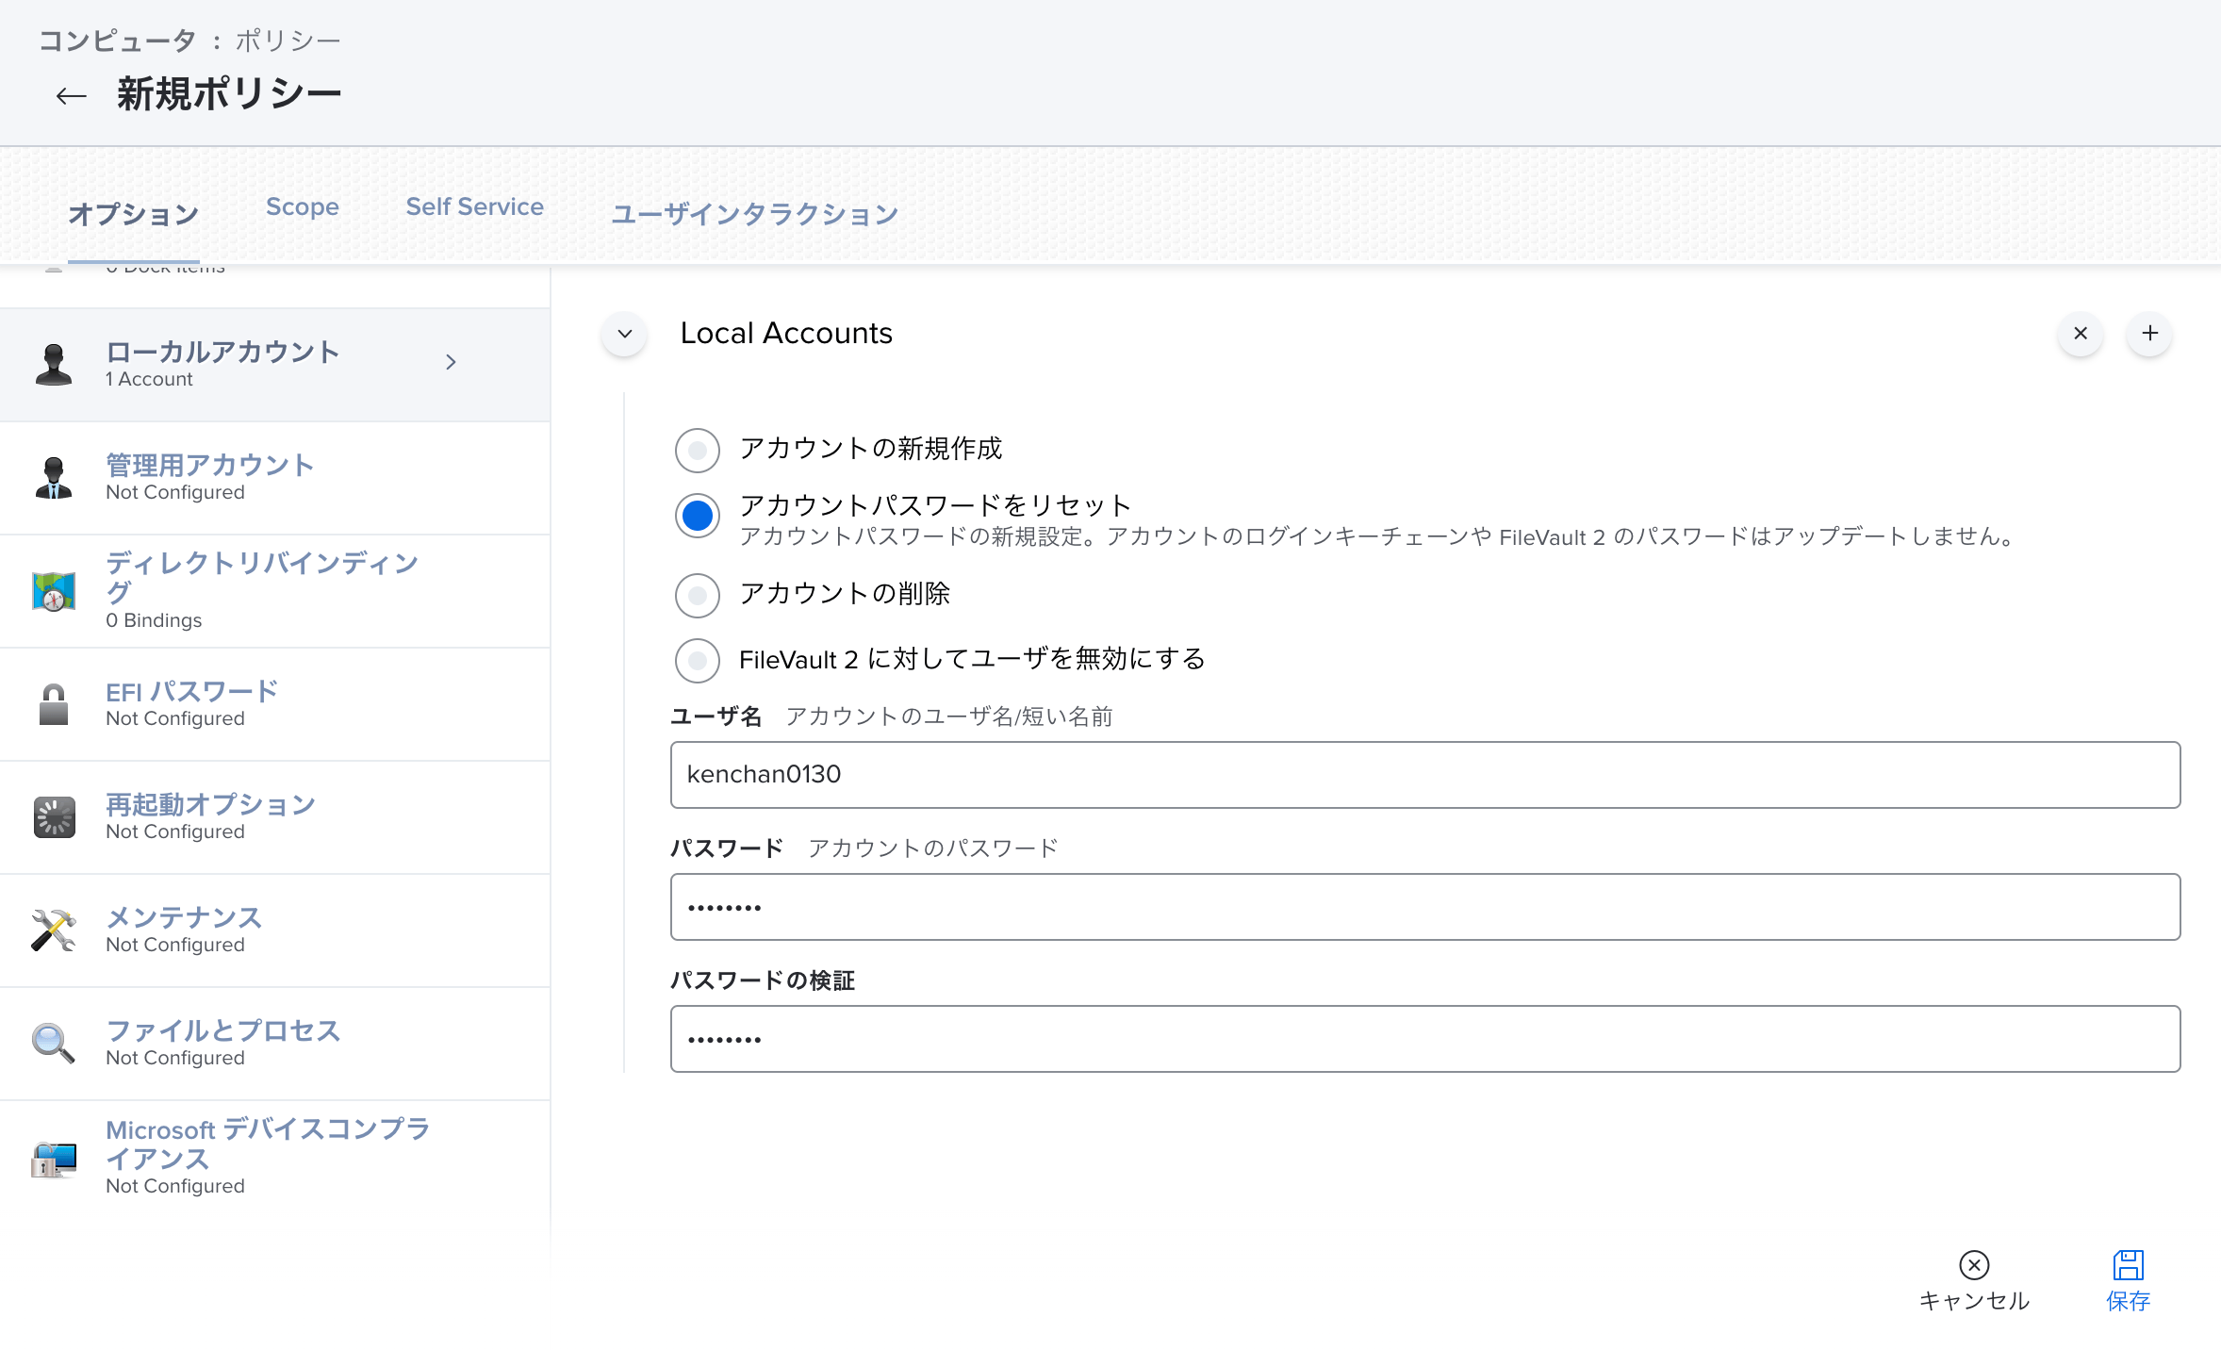Click the Microsoft Device Compliance icon

[x=54, y=1159]
